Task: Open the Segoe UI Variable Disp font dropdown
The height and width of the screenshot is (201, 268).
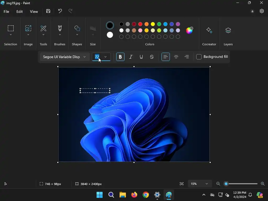Action: click(65, 57)
